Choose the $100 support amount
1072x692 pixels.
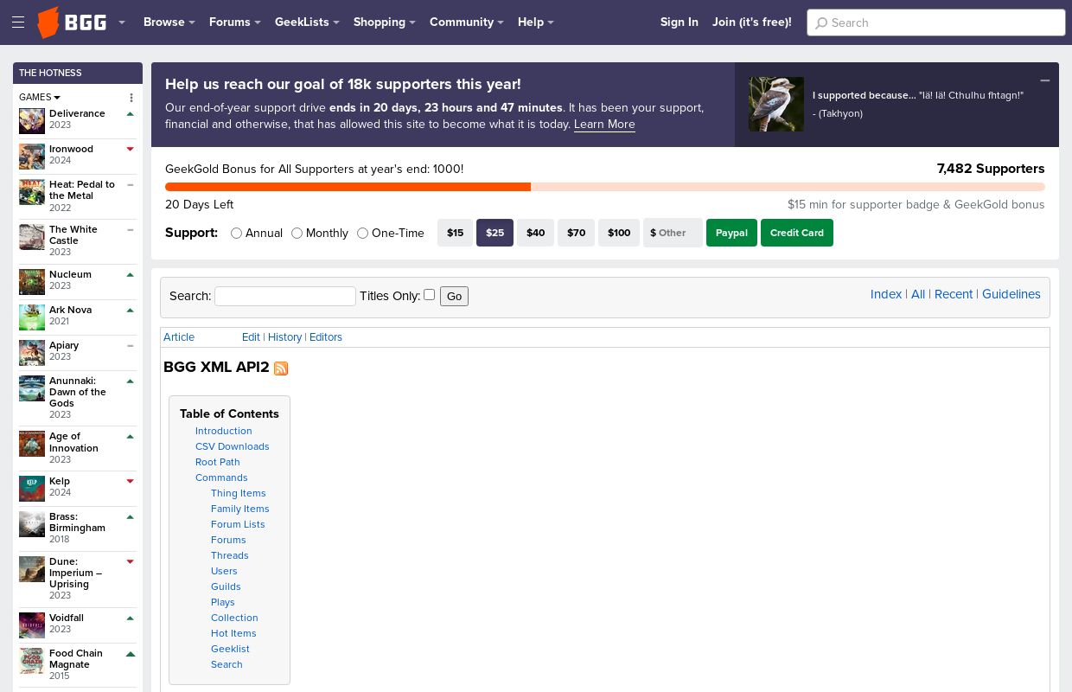pyautogui.click(x=619, y=233)
